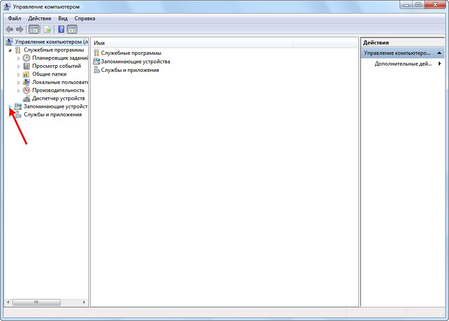Maximize the Управление компьютером window

click(x=418, y=5)
